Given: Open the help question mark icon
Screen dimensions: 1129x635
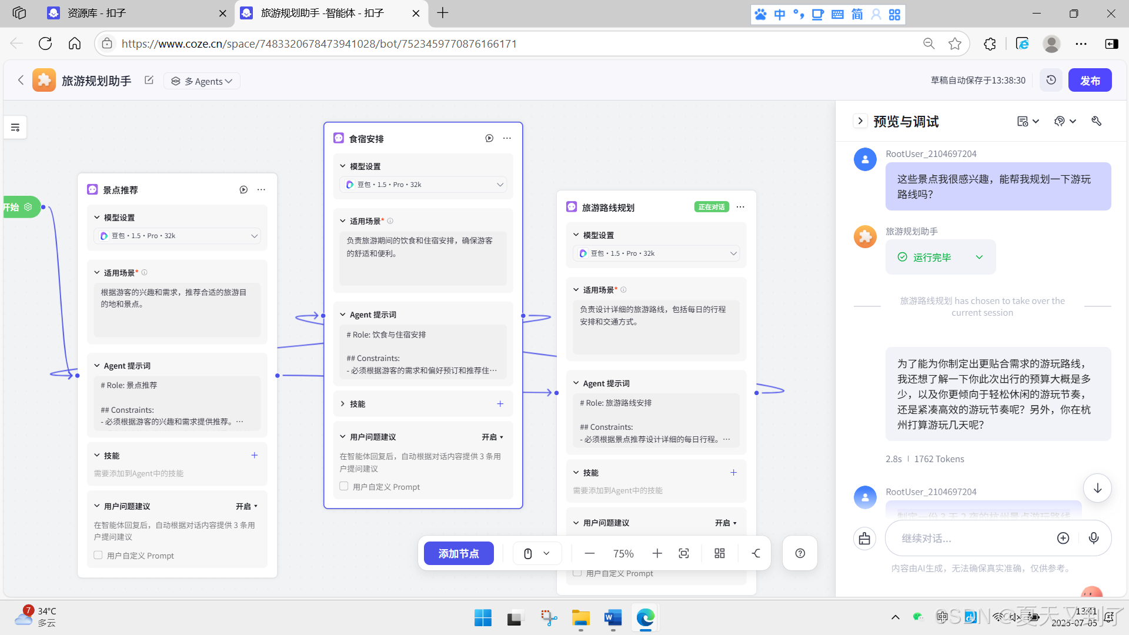Looking at the screenshot, I should click(x=800, y=553).
